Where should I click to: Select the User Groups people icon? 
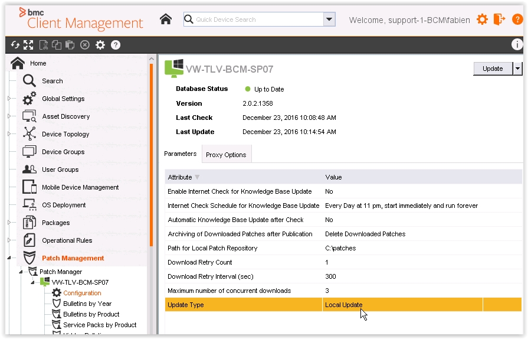[x=29, y=169]
